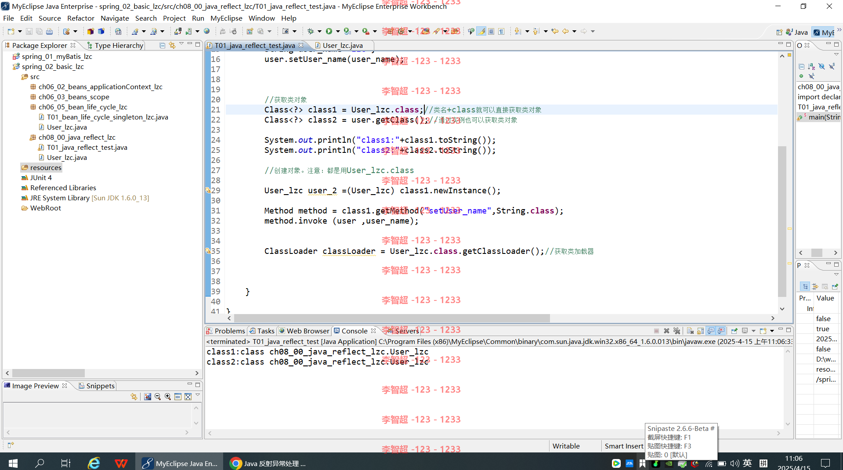Click Previous Annotation toolbar icon

(536, 31)
